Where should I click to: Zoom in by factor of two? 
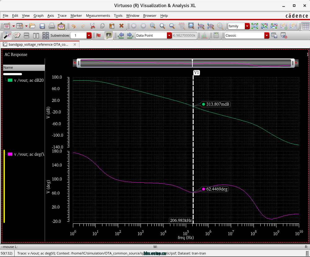(x=163, y=26)
